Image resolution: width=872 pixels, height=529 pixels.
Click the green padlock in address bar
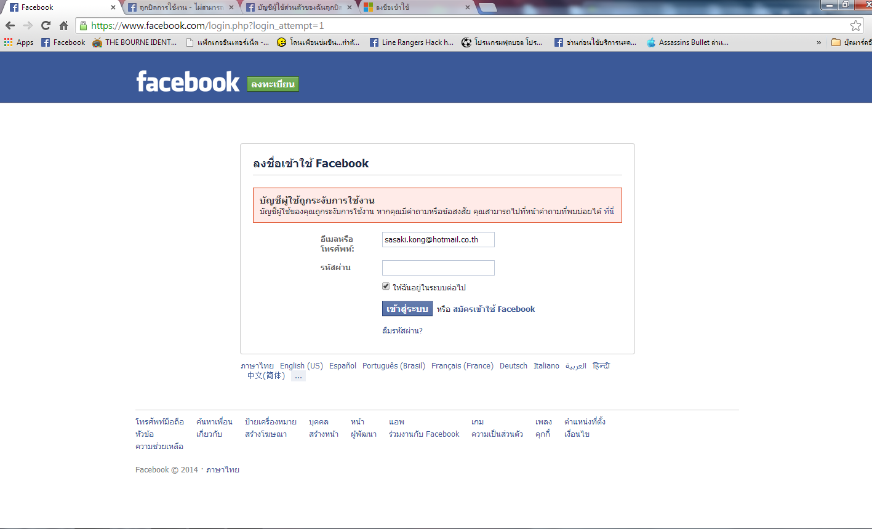coord(83,26)
